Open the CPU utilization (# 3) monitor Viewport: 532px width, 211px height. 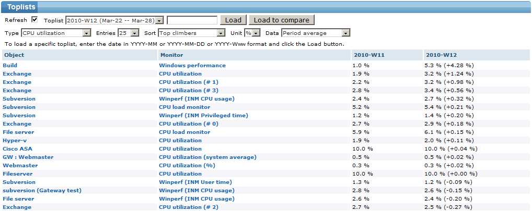(x=189, y=90)
